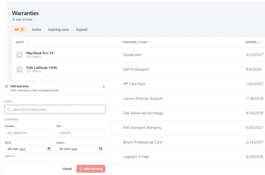265x175 pixels.
Task: Click the Add warranty submit button
Action: coord(91,169)
